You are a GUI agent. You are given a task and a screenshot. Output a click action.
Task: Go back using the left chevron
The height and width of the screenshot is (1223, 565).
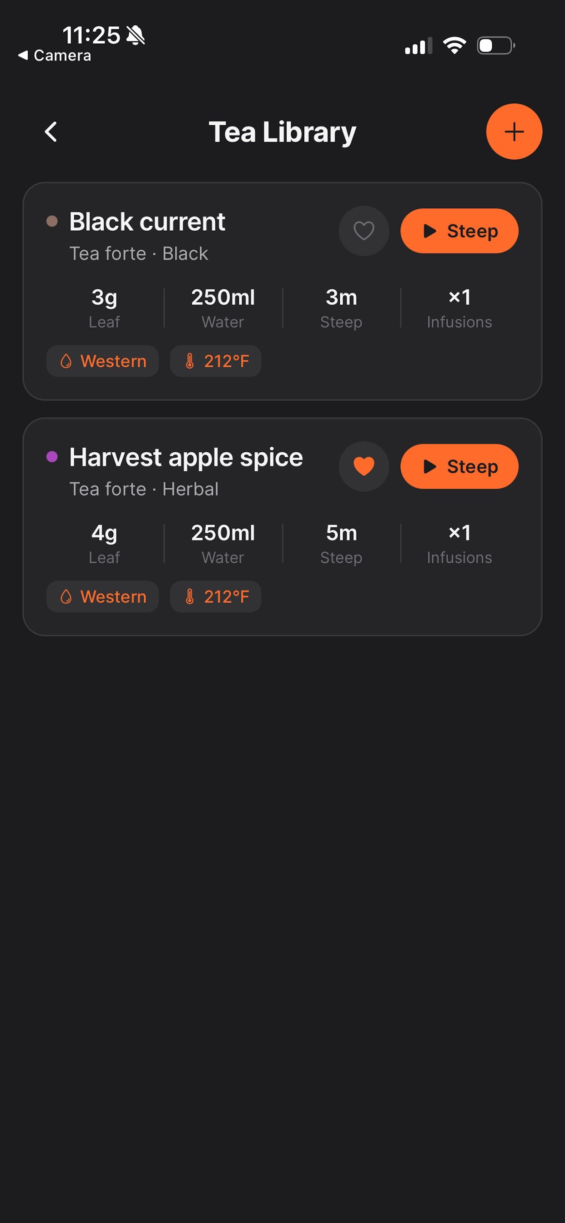tap(51, 131)
